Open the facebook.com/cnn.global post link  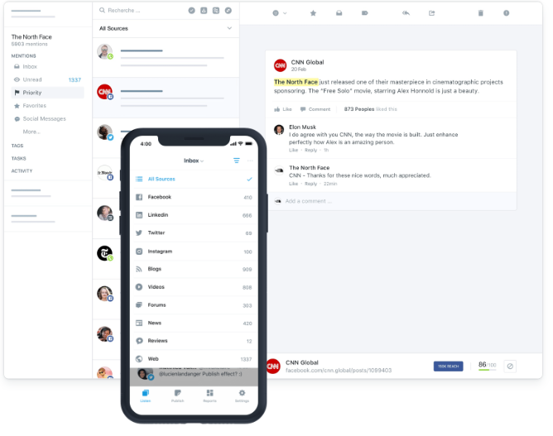tap(339, 371)
